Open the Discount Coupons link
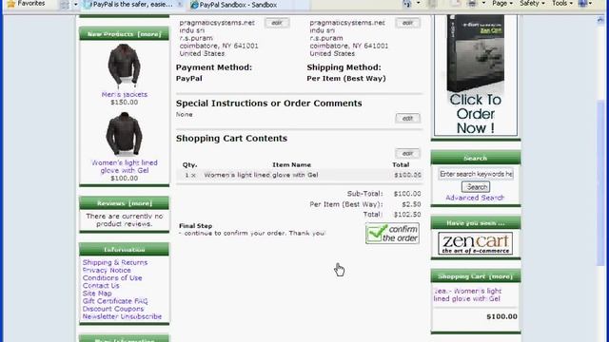 [x=113, y=309]
